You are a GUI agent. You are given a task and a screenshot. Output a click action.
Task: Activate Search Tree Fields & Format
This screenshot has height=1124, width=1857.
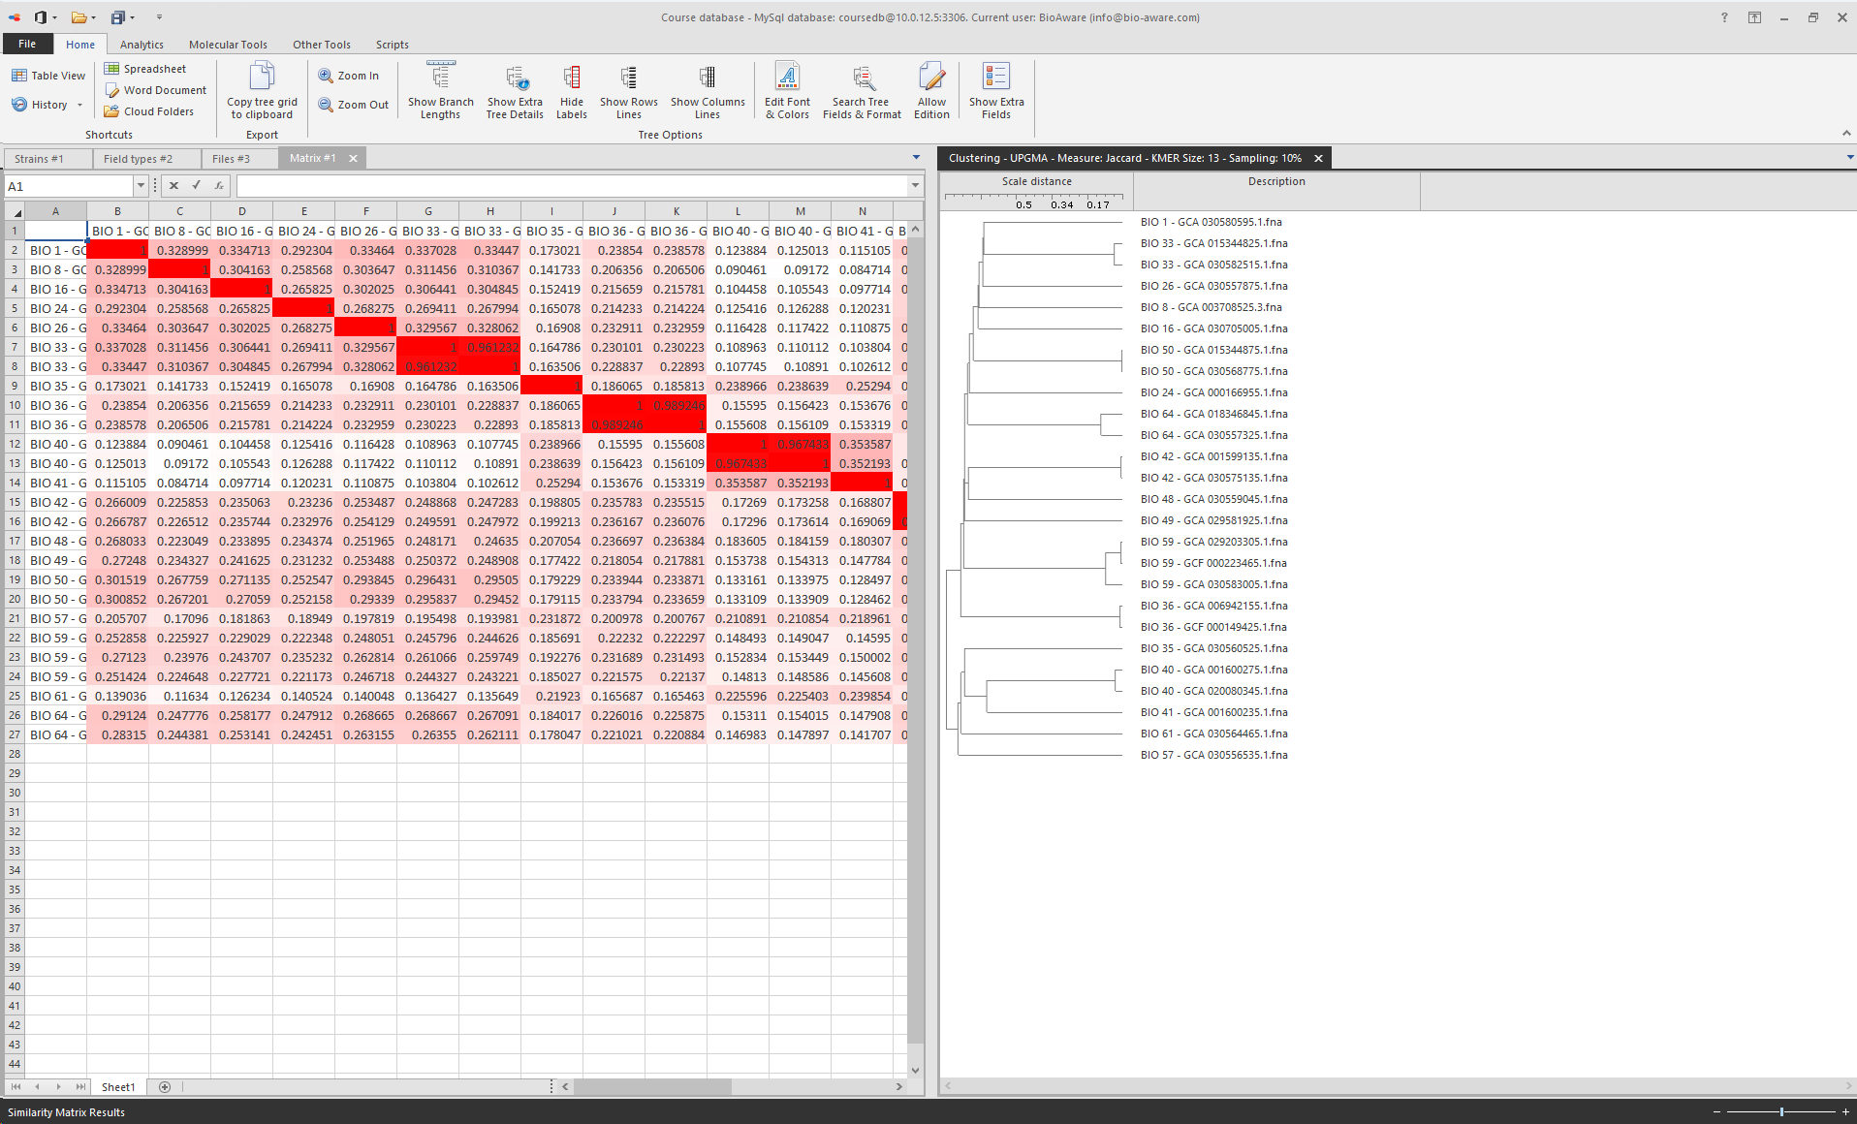point(861,89)
